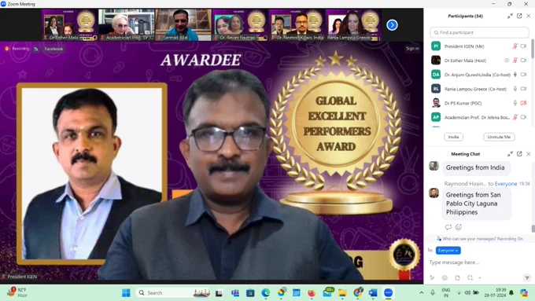Pop out the Meeting Chat panel

[519, 154]
